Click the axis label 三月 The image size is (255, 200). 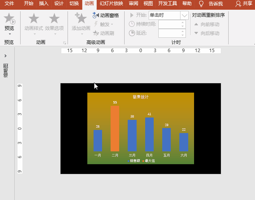click(x=132, y=155)
